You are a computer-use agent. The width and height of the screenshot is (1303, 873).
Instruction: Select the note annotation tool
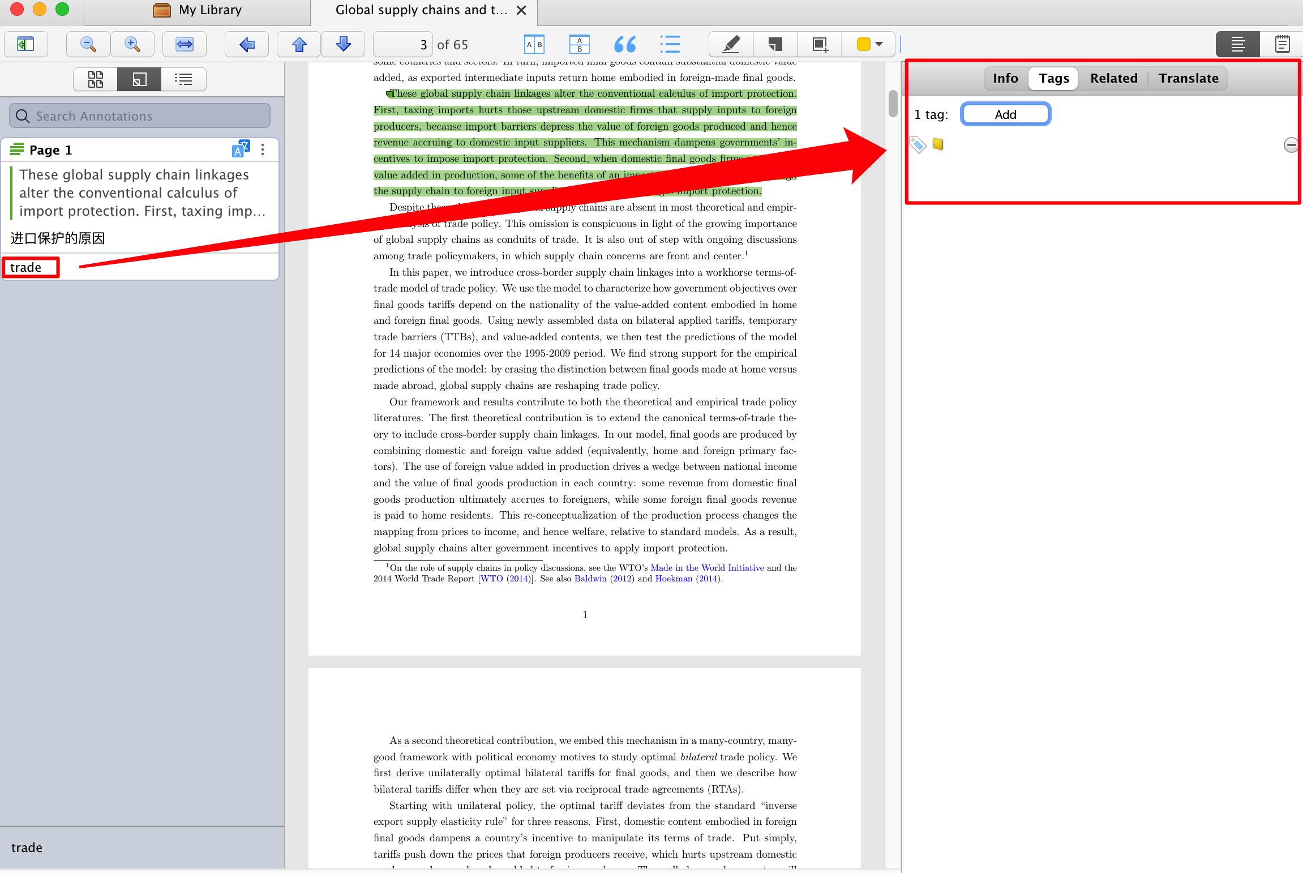click(774, 44)
